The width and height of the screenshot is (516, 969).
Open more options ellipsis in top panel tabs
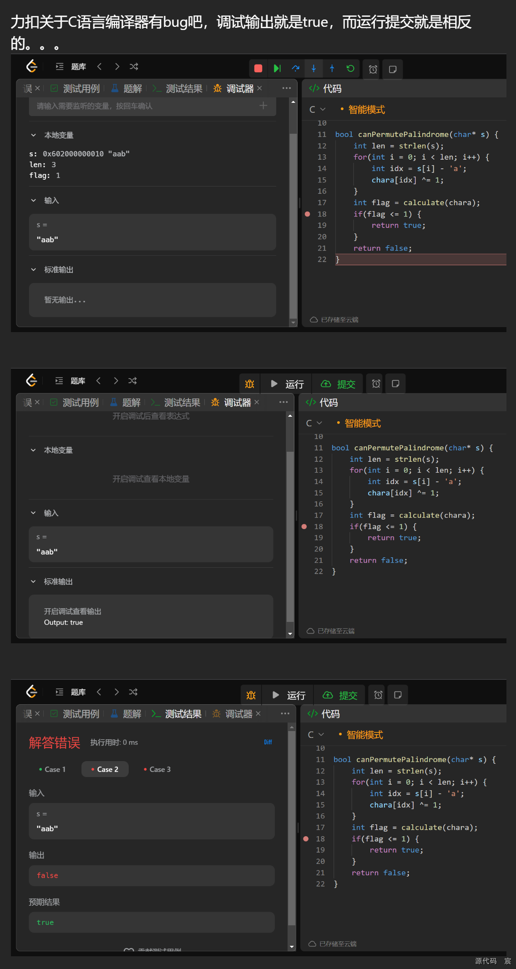click(x=286, y=88)
